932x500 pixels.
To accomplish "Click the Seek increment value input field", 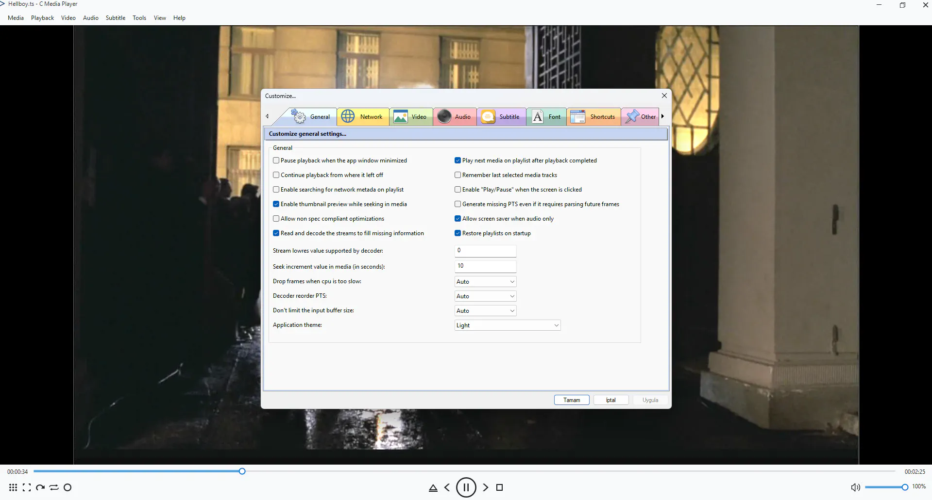I will 485,266.
